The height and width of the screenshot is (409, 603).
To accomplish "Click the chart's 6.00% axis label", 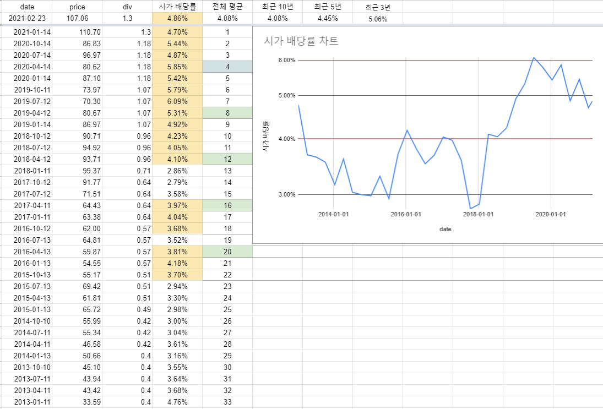I will (286, 60).
